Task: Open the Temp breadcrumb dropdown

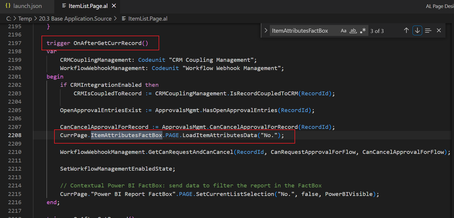Action: tap(25, 18)
